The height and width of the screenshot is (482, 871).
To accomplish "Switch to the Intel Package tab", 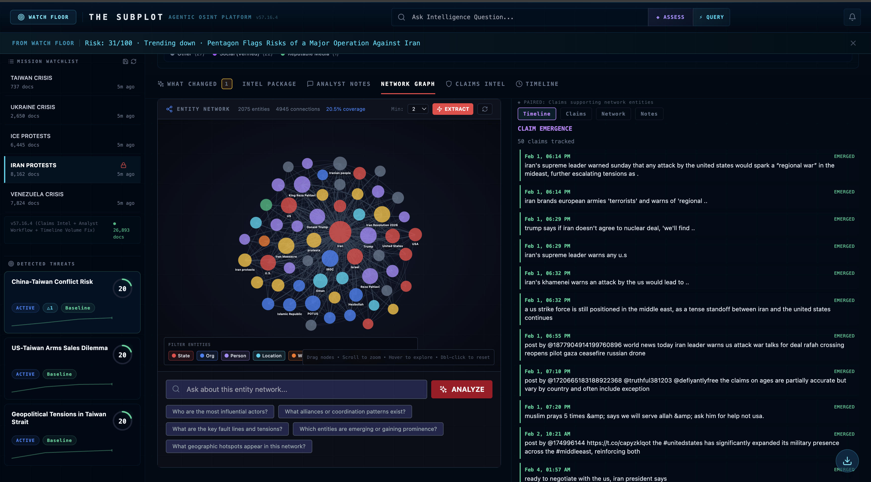I will [x=269, y=84].
